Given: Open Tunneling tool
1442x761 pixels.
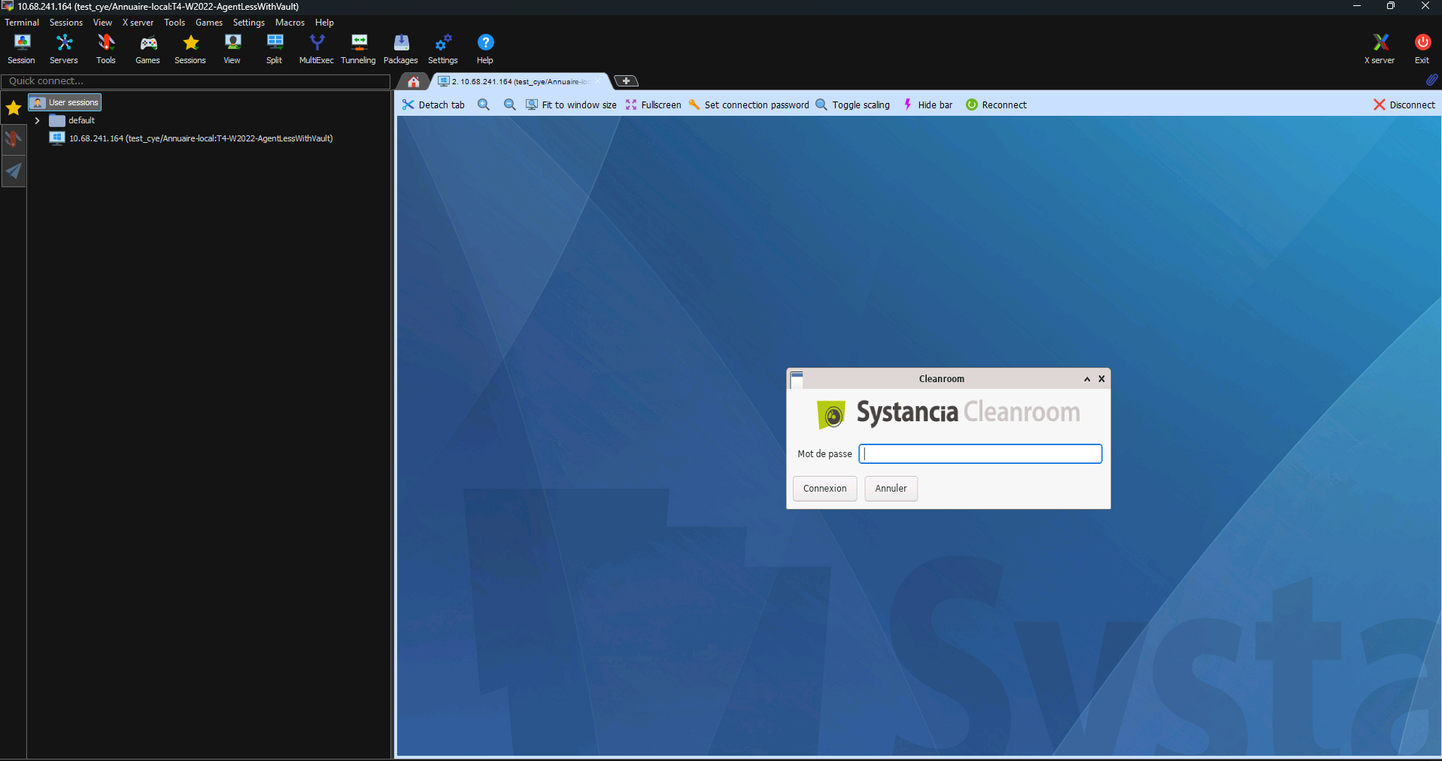Looking at the screenshot, I should [x=359, y=49].
